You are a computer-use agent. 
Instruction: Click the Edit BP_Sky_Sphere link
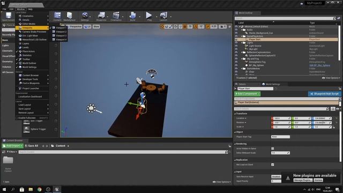319,65
